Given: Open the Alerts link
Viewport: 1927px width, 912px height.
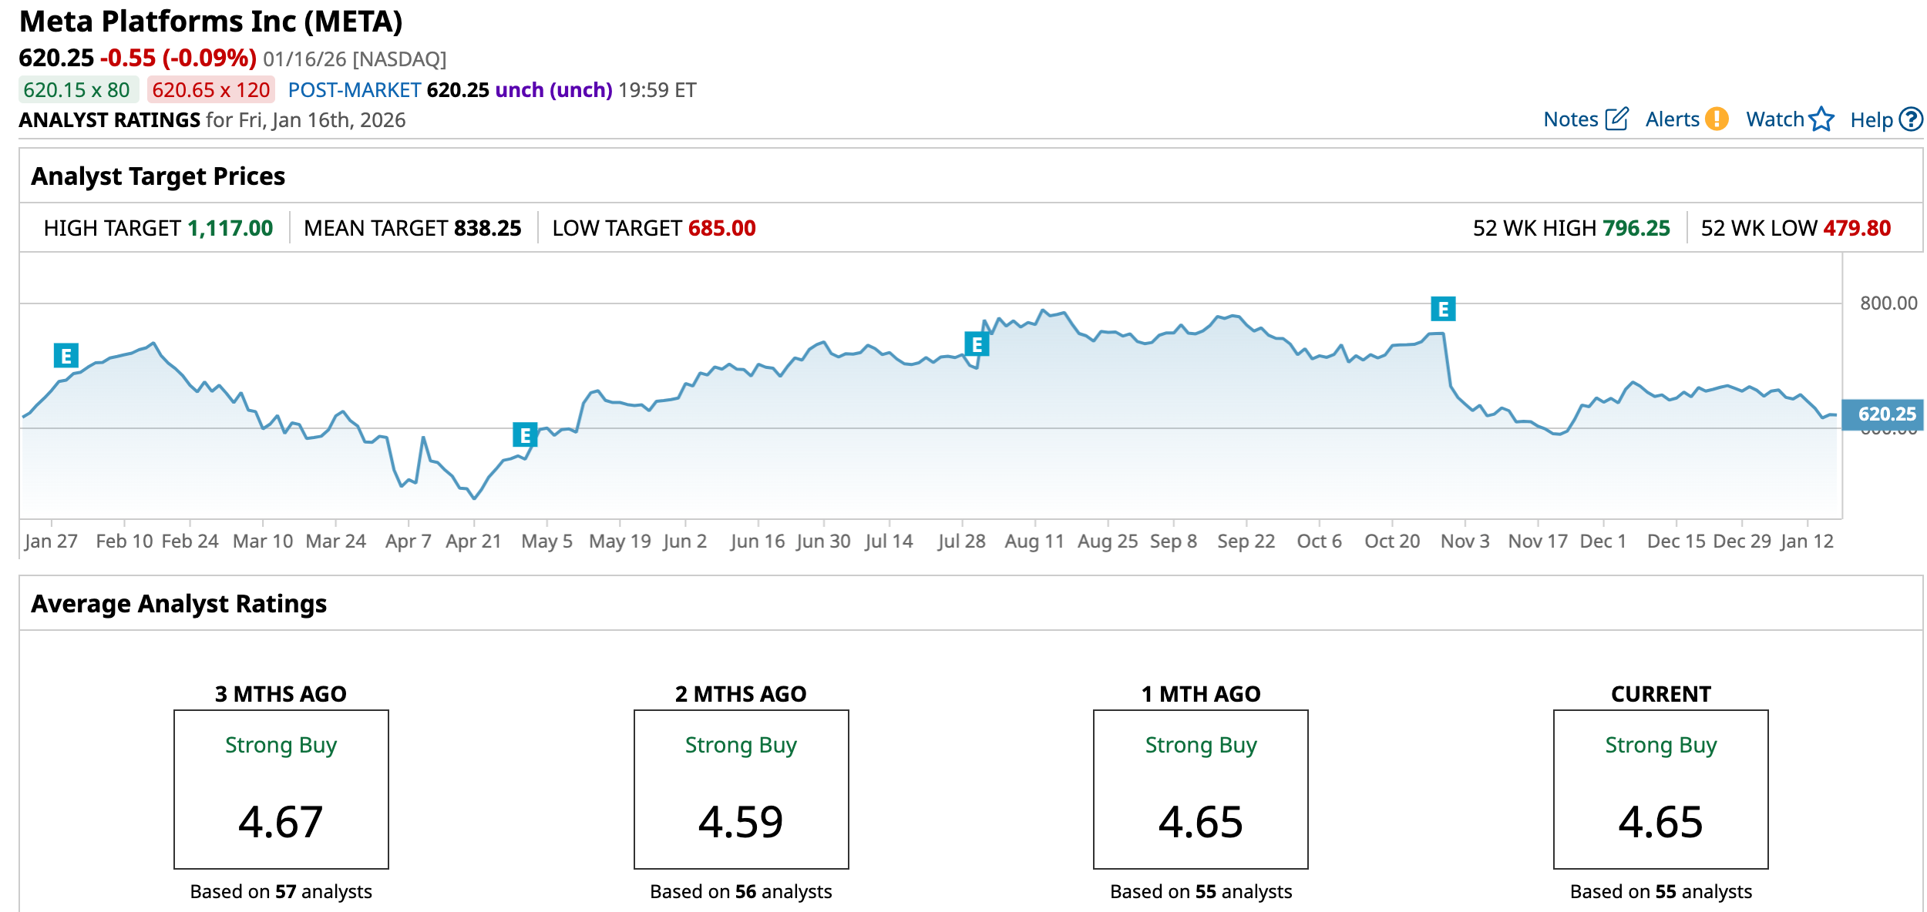Looking at the screenshot, I should [1672, 119].
